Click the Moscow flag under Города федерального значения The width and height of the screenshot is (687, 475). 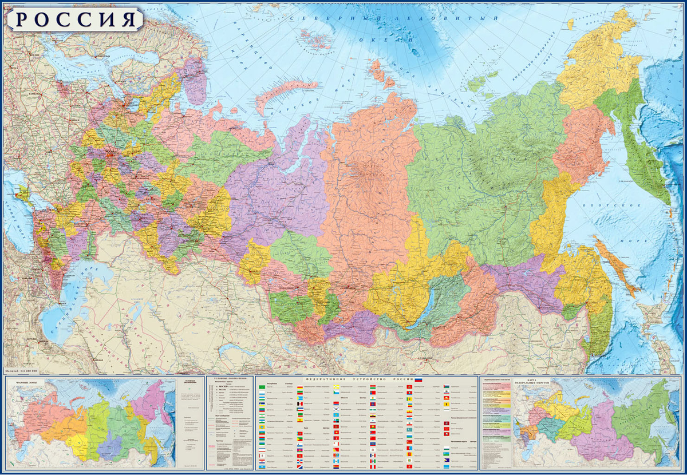447,422
